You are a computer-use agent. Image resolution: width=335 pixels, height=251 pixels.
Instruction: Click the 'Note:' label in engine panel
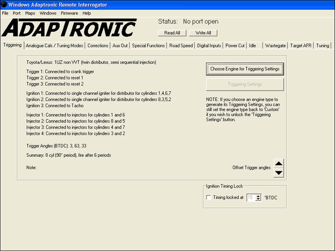31,168
